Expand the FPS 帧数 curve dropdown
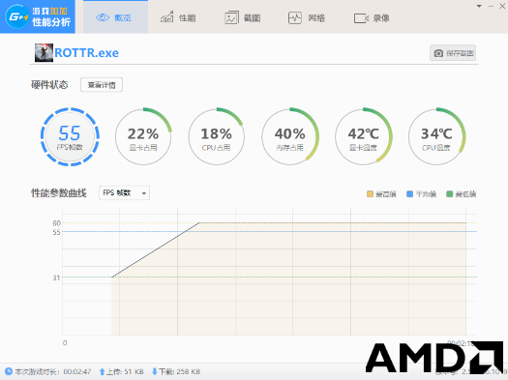 click(x=125, y=193)
